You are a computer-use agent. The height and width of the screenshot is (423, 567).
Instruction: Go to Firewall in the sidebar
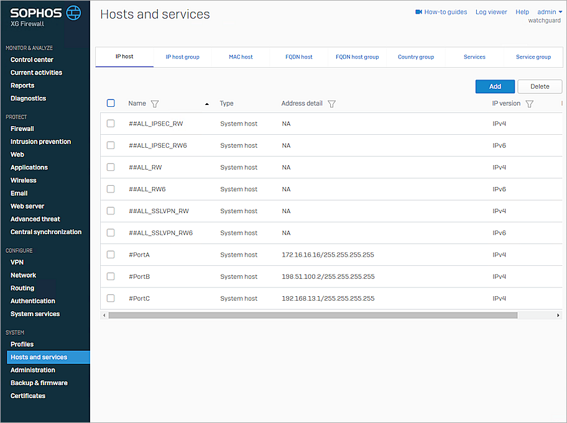(22, 129)
